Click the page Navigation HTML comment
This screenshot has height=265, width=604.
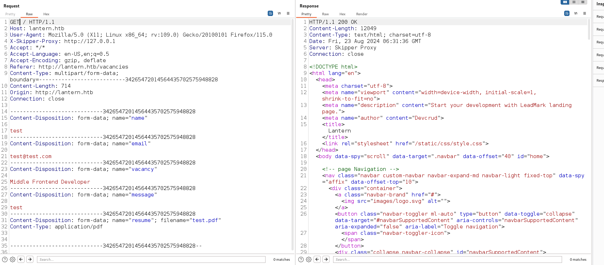pyautogui.click(x=360, y=169)
